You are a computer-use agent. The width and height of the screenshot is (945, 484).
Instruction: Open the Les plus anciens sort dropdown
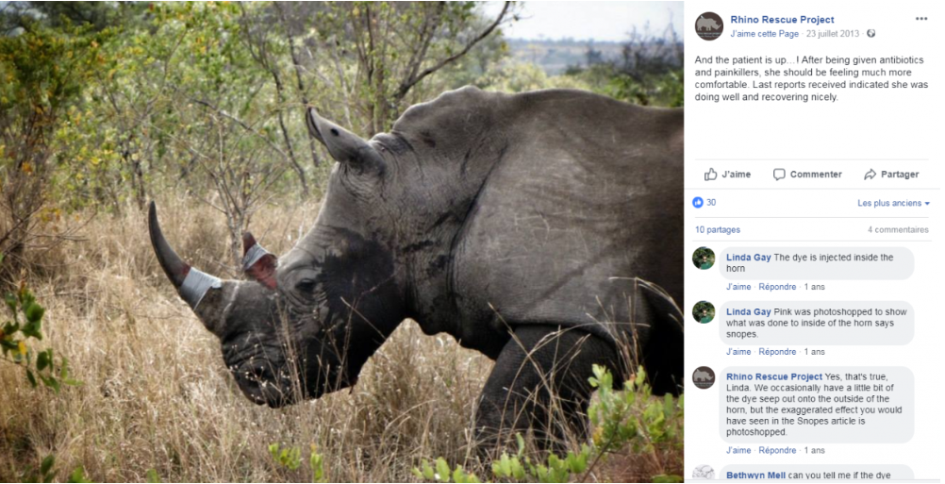pos(893,203)
